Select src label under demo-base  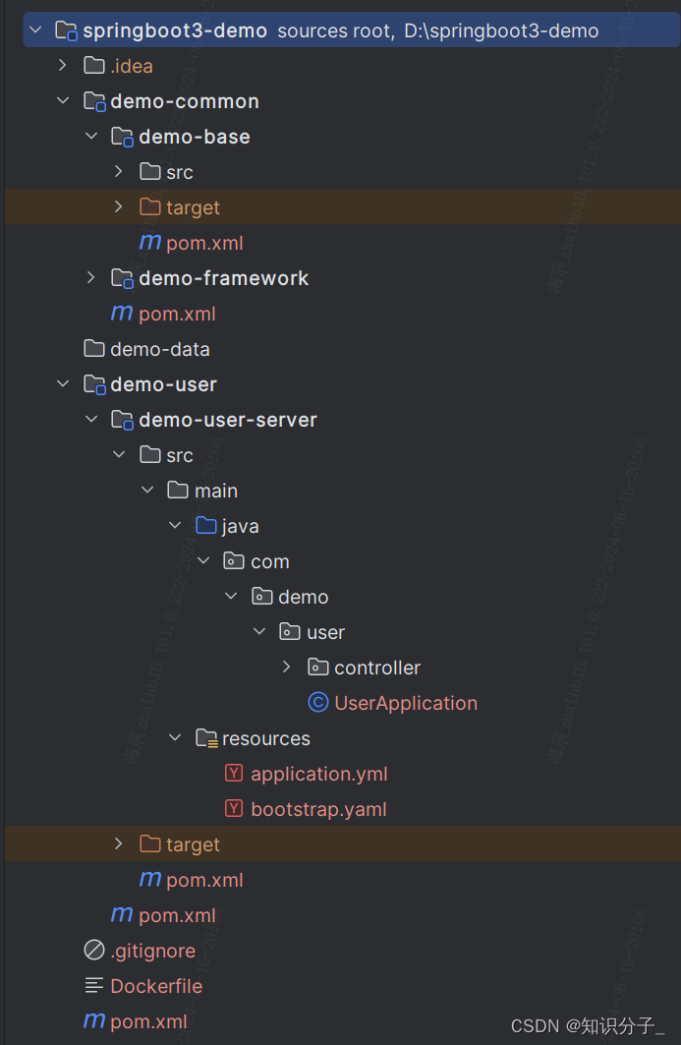[x=180, y=172]
